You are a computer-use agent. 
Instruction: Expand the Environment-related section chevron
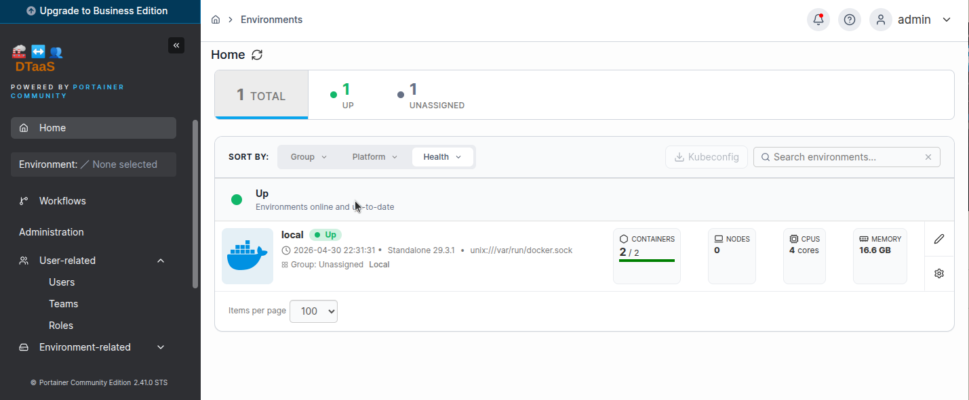161,347
